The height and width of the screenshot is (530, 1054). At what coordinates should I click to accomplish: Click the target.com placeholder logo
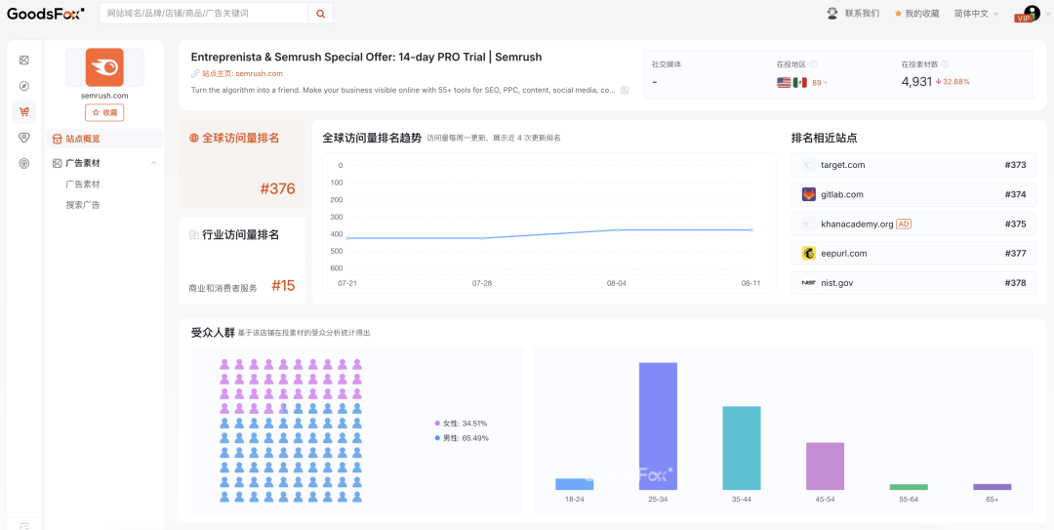point(809,165)
